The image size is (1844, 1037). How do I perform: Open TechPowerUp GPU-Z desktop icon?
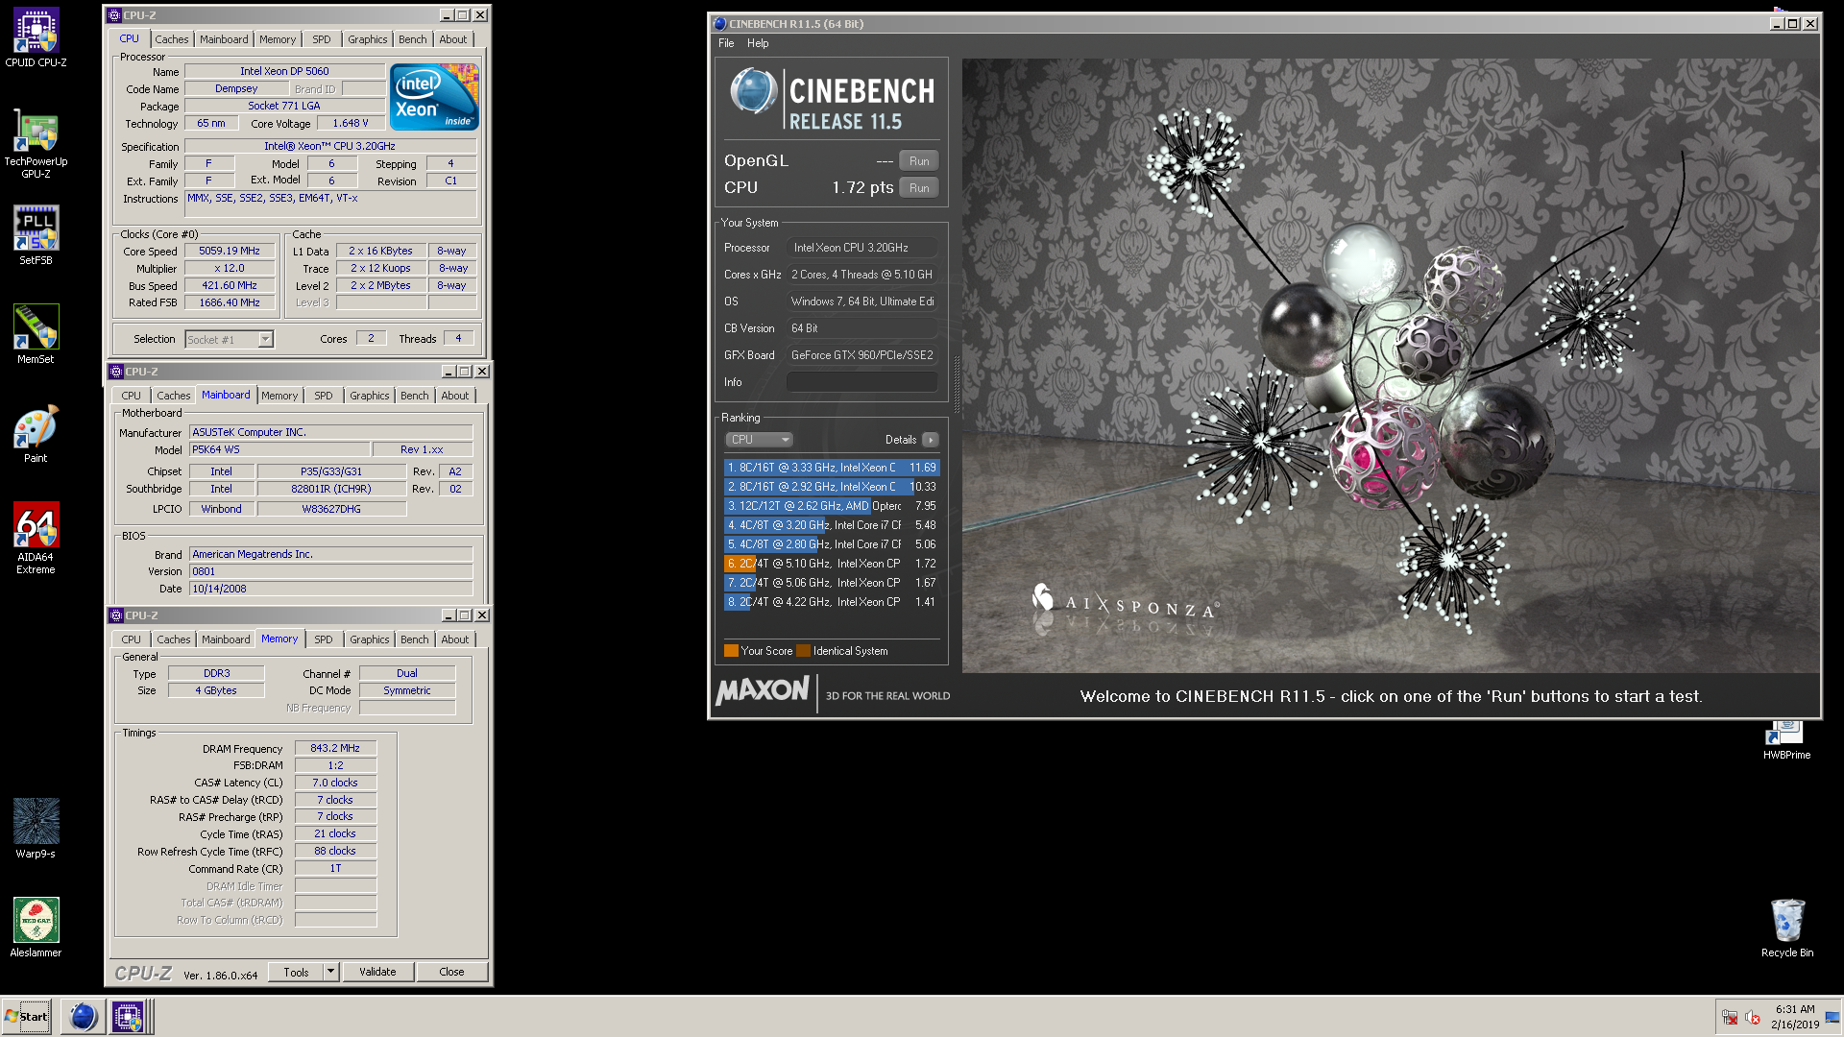36,144
